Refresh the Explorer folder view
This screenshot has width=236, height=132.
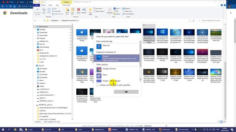pyautogui.click(x=193, y=21)
